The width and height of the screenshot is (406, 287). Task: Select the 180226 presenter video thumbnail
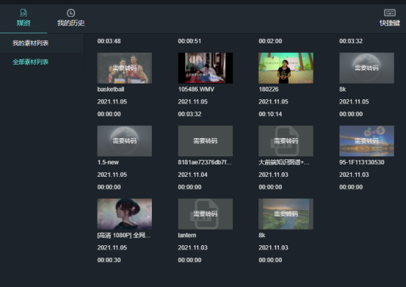(x=286, y=68)
